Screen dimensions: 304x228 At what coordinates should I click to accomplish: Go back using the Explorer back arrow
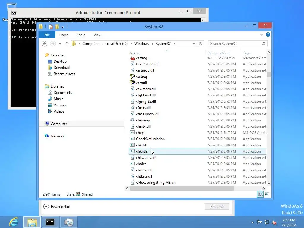pyautogui.click(x=45, y=44)
